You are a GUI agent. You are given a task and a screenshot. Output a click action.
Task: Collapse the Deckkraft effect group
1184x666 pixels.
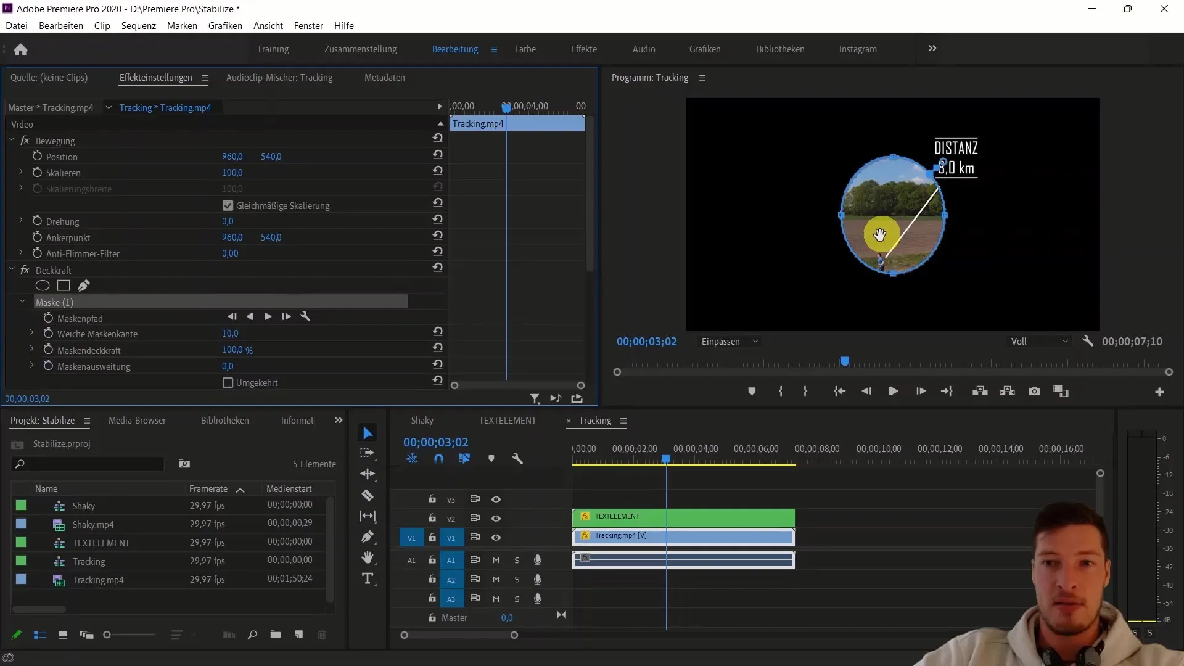point(12,269)
